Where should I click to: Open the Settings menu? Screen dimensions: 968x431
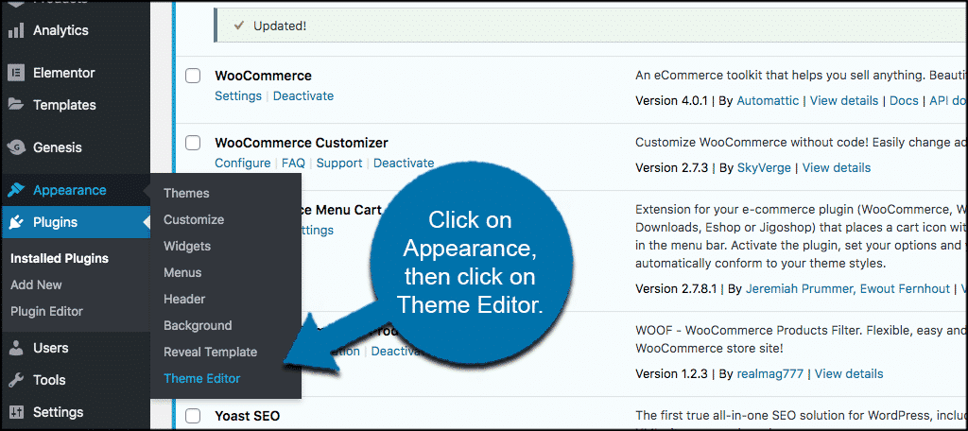point(58,412)
